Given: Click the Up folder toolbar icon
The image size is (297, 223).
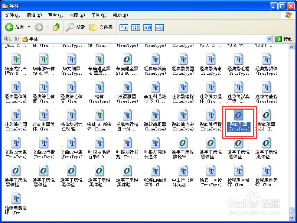Looking at the screenshot, I should click(x=57, y=27).
